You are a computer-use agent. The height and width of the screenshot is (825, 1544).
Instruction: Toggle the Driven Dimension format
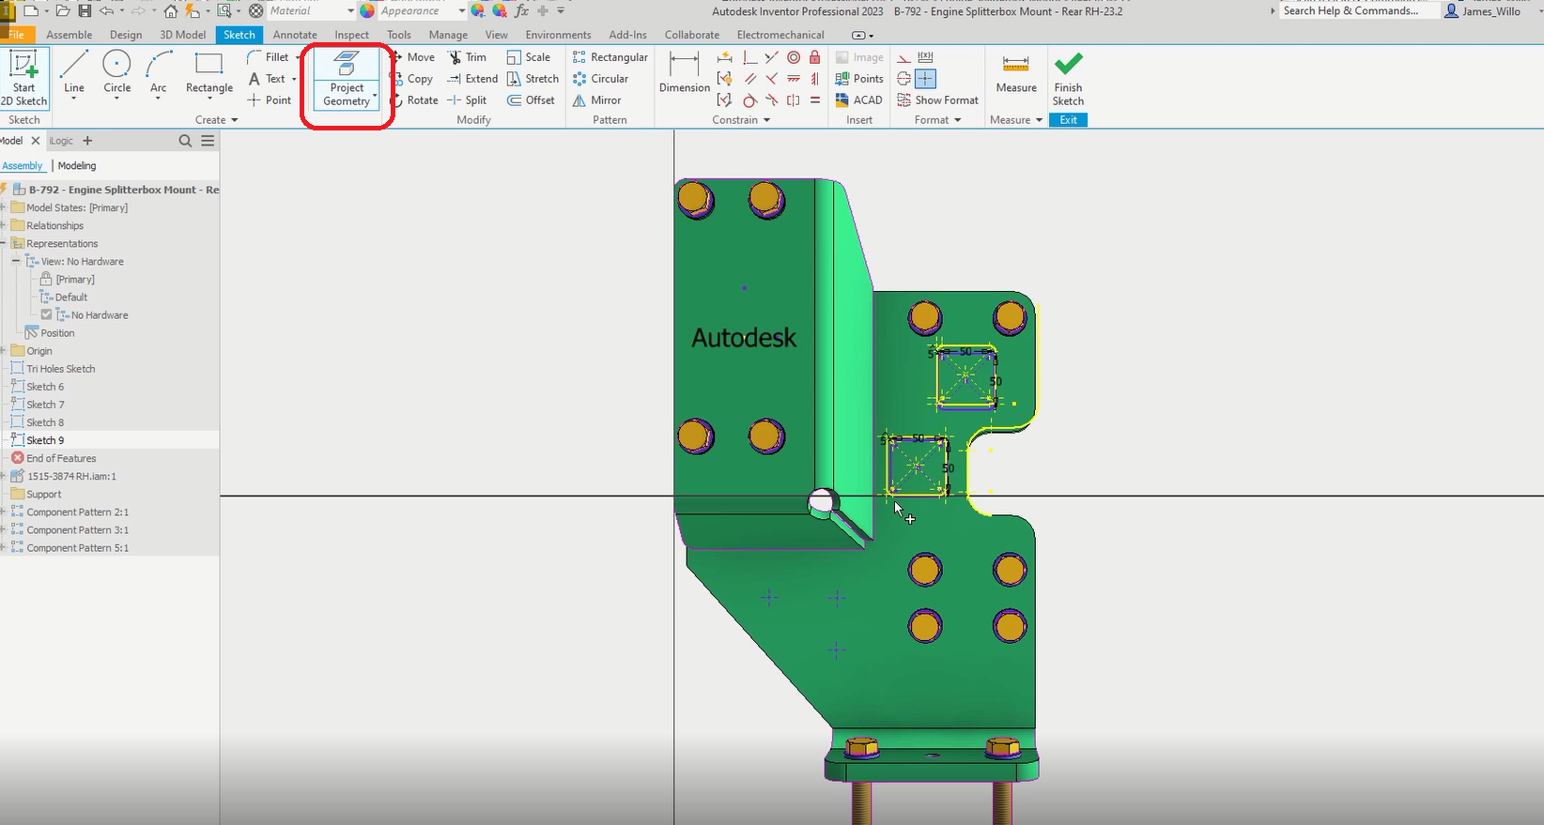[x=925, y=57]
